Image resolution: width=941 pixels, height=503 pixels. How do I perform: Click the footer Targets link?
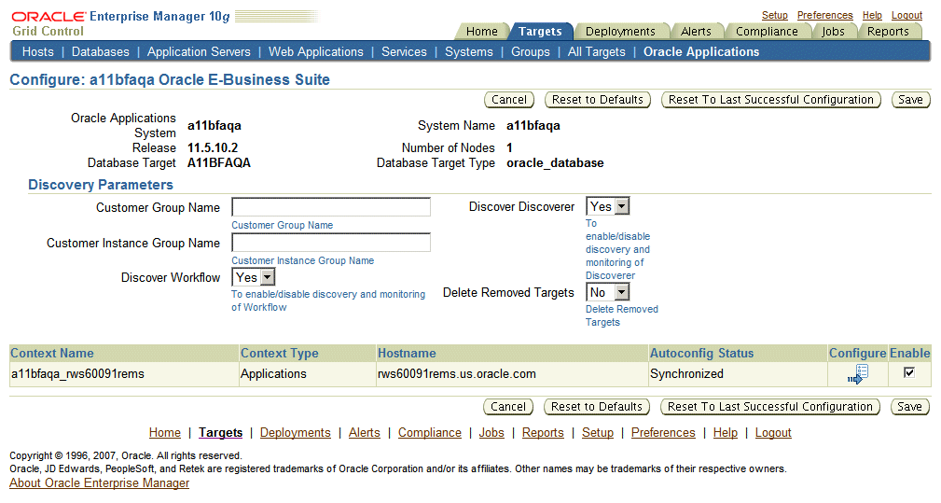(x=221, y=433)
